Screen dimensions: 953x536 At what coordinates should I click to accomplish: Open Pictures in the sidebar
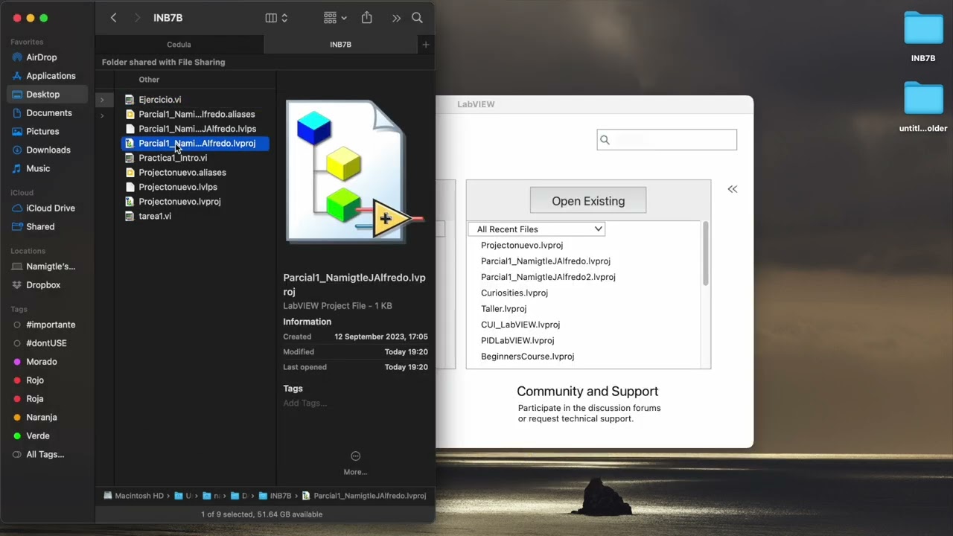click(x=42, y=132)
